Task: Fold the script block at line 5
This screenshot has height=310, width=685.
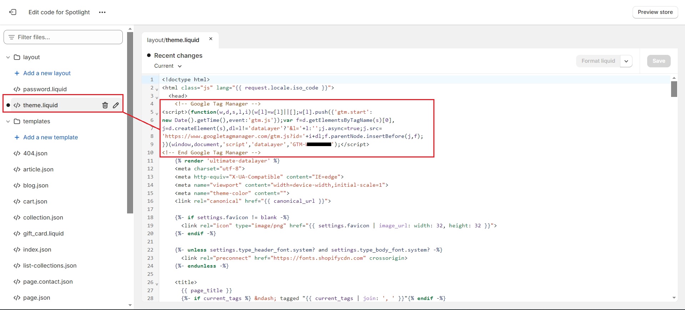Action: (x=157, y=114)
